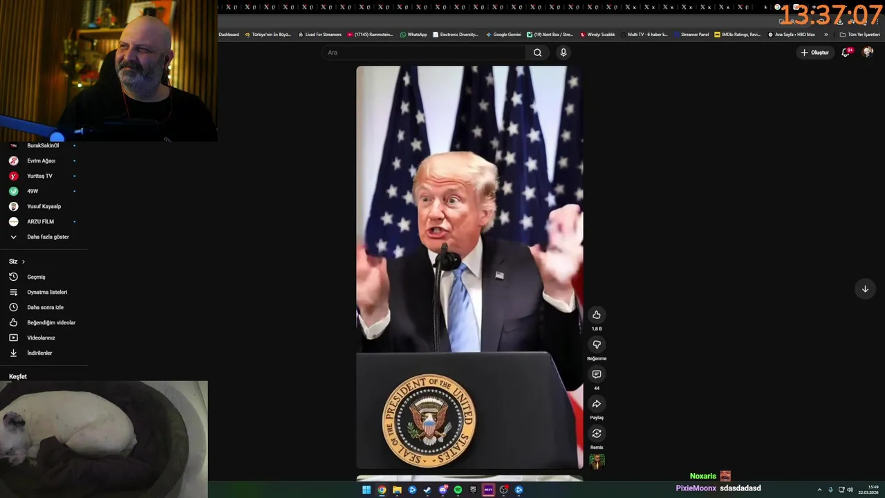Open Spotify from the taskbar
Viewport: 885px width, 498px height.
[458, 490]
